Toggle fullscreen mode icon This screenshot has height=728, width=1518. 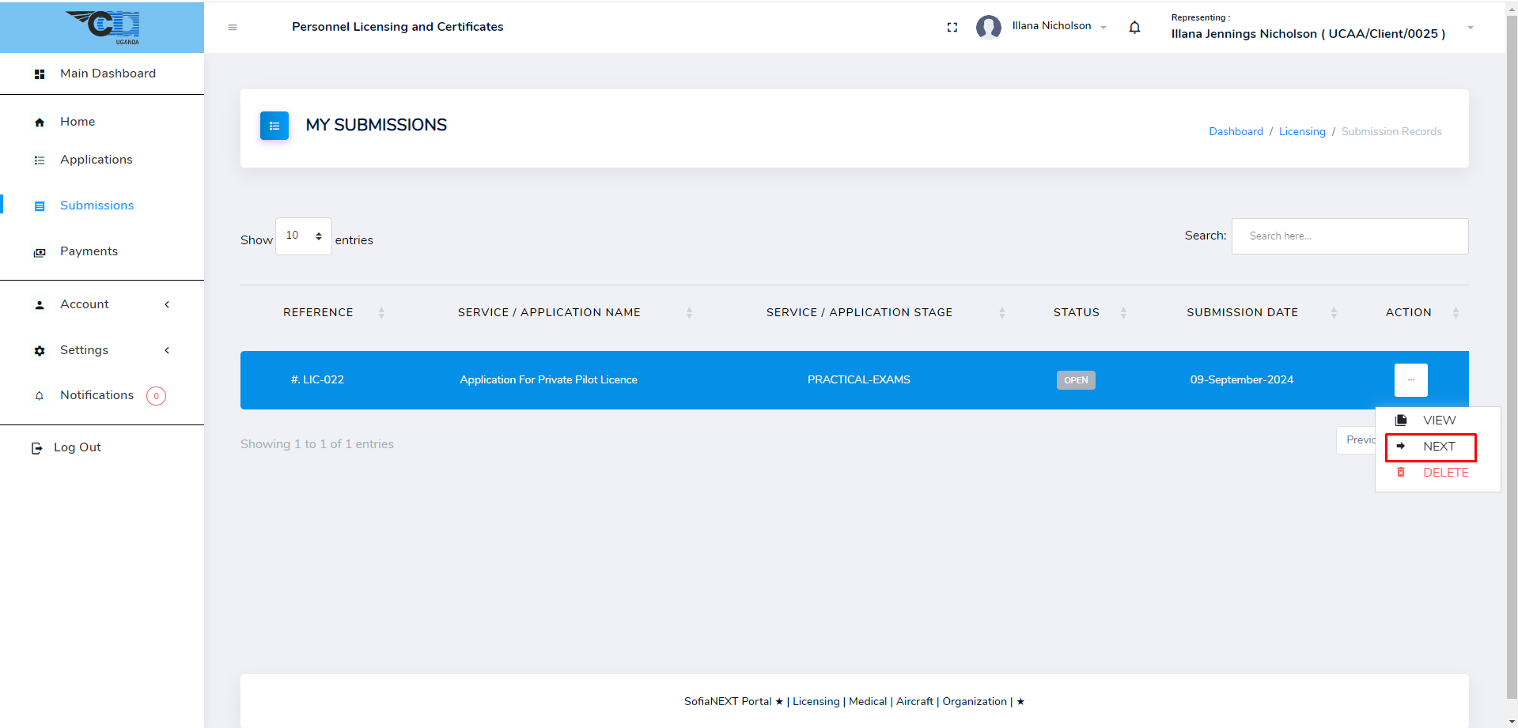[952, 27]
